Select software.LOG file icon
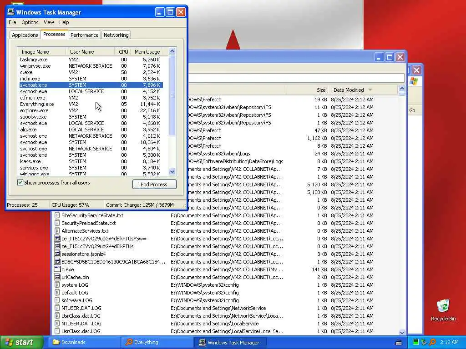The image size is (466, 349). (57, 300)
